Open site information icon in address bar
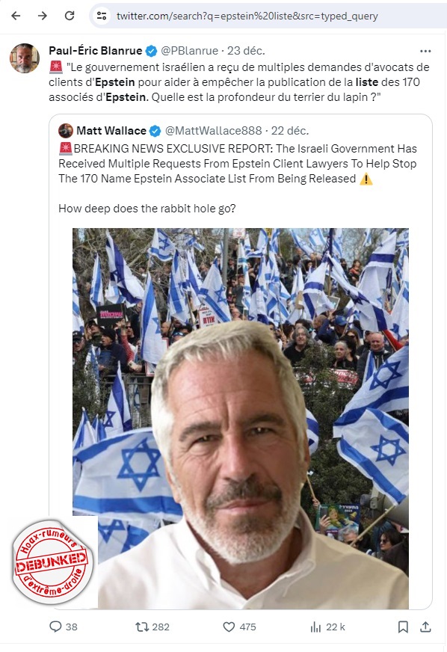The image size is (447, 652). tap(102, 16)
